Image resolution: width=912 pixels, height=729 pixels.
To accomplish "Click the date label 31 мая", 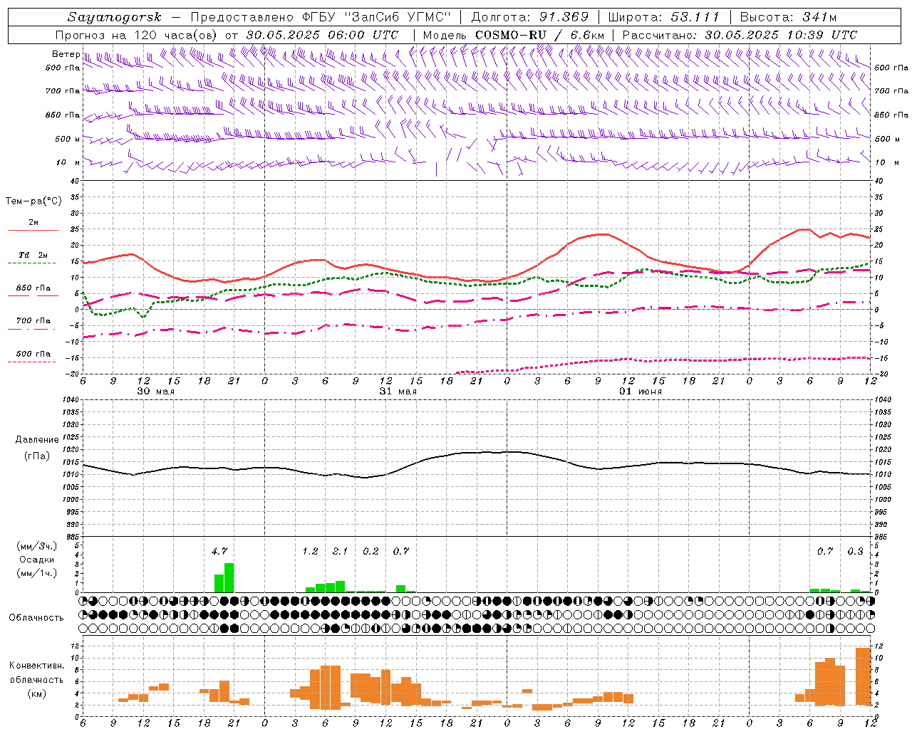I will [398, 392].
